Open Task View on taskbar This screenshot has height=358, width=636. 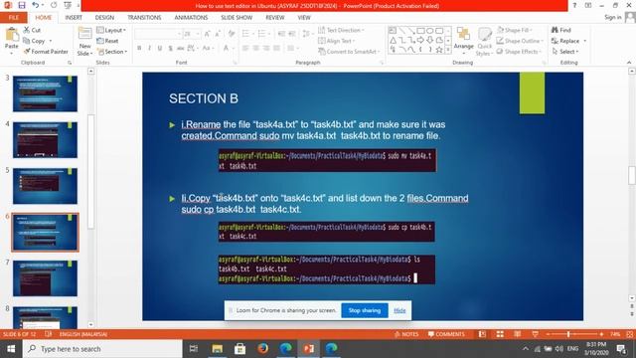pos(194,349)
